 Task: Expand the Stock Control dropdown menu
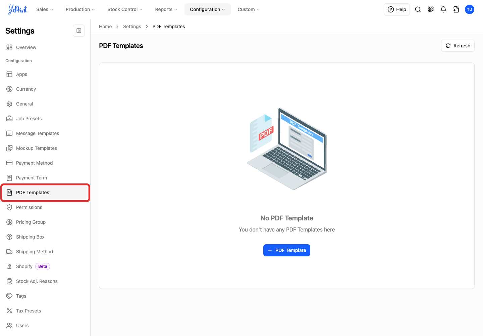point(125,9)
